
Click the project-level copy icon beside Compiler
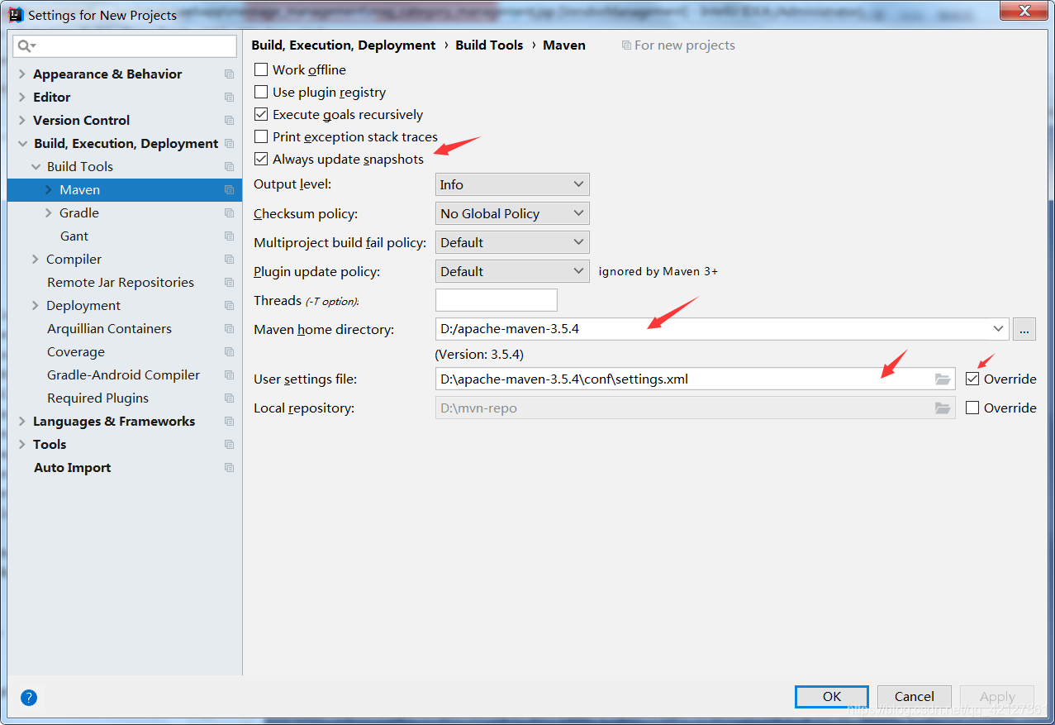(x=229, y=260)
